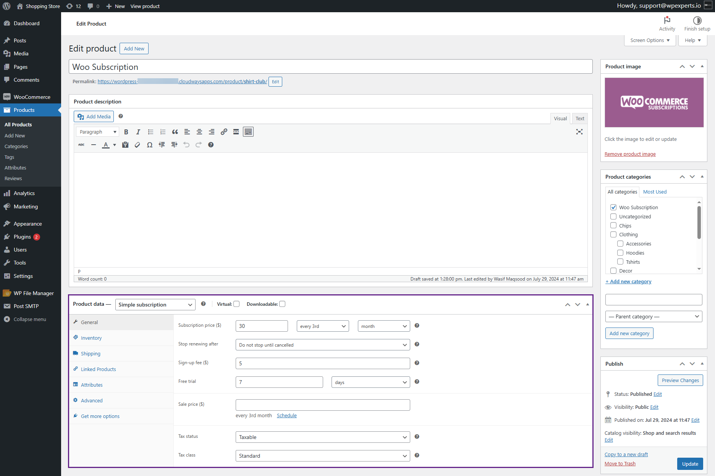Viewport: 715px width, 476px height.
Task: Click the Add Media button
Action: (94, 116)
